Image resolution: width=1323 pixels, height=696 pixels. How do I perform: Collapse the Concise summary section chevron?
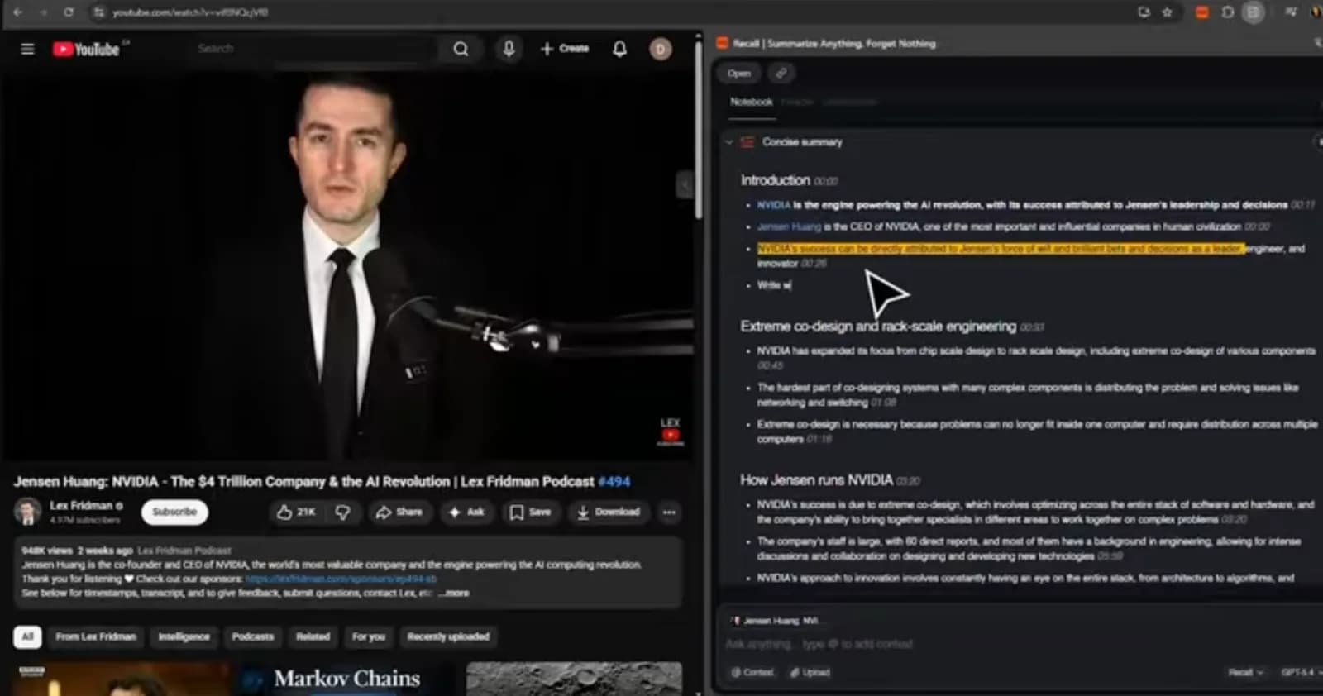pyautogui.click(x=728, y=142)
